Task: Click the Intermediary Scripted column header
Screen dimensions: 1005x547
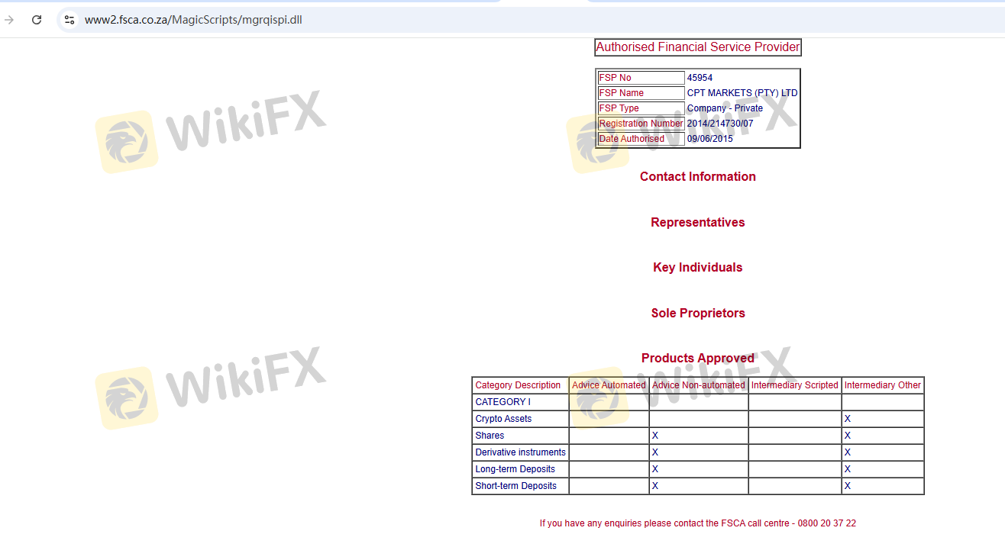Action: 795,385
